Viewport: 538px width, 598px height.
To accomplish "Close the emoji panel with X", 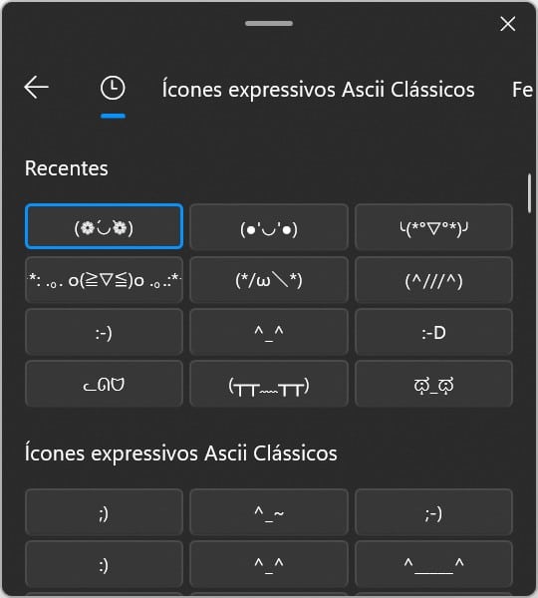I will pos(507,24).
